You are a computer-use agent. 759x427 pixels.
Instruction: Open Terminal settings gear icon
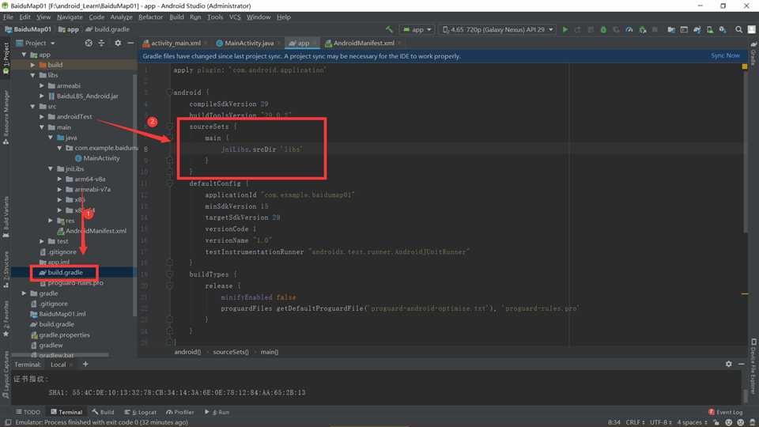728,364
